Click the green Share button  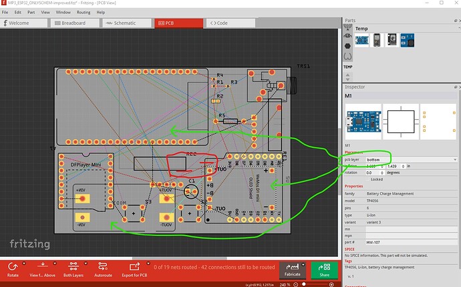[x=324, y=270]
